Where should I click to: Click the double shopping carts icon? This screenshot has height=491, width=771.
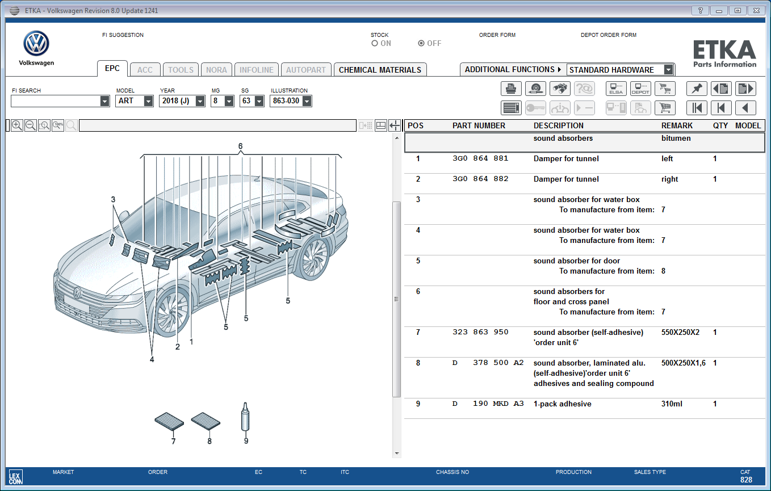pyautogui.click(x=665, y=89)
